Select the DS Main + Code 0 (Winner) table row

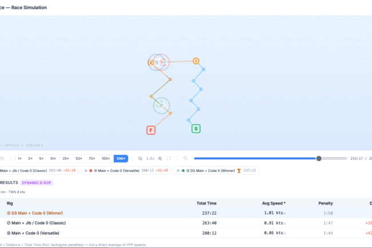click(x=186, y=213)
